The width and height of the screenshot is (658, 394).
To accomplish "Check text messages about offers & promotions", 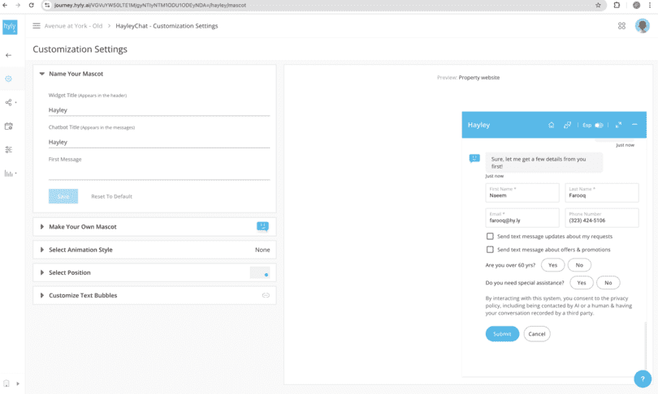I will (x=490, y=250).
